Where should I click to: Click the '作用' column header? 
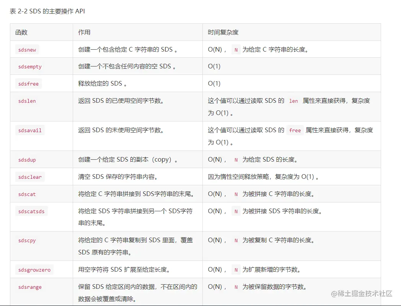[84, 32]
